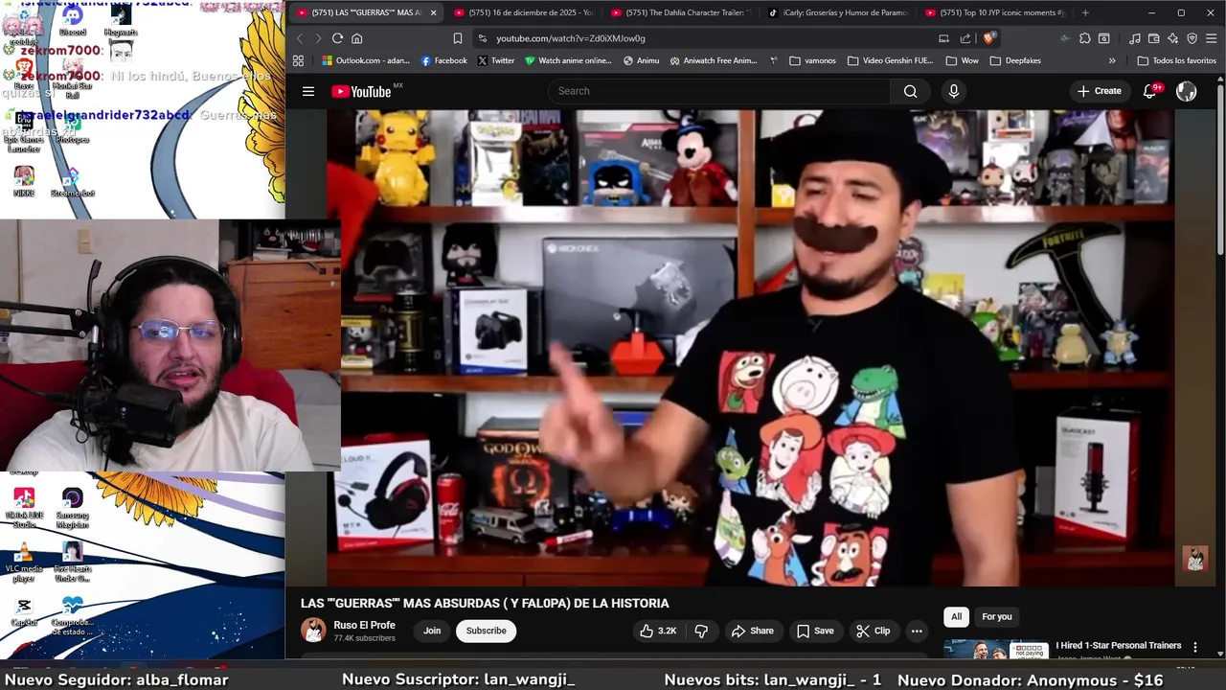Dislike the video with thumbs-down
The image size is (1226, 690).
700,631
